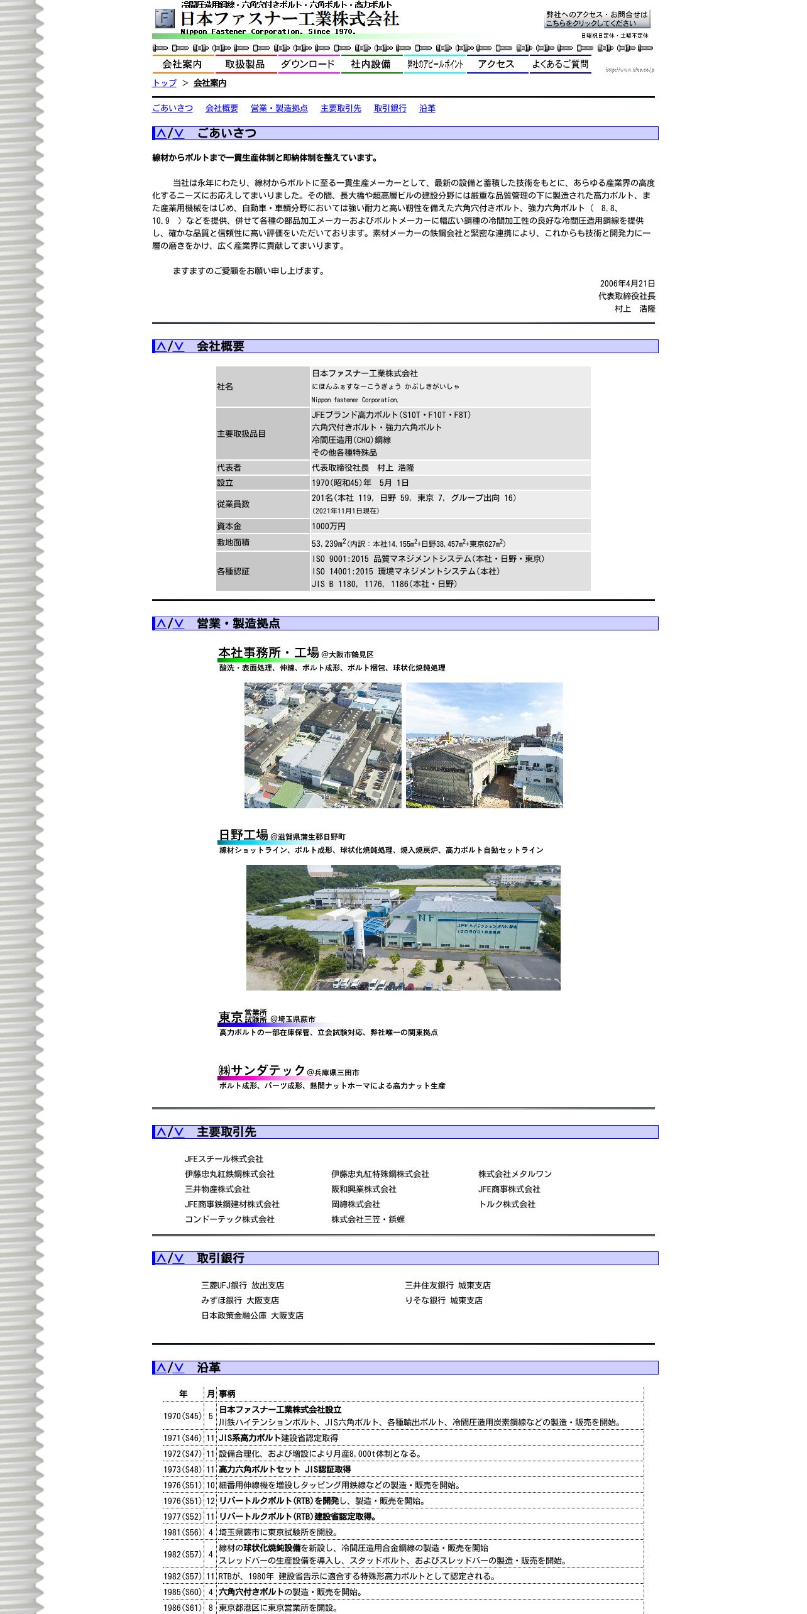Image resolution: width=807 pixels, height=1614 pixels.
Task: Select JFEスチール株式会社 text
Action: (x=224, y=1159)
